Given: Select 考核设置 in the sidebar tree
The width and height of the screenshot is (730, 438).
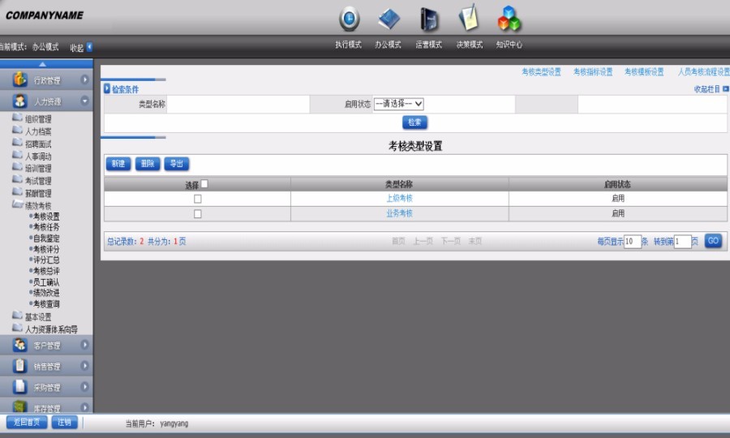Looking at the screenshot, I should tap(46, 217).
